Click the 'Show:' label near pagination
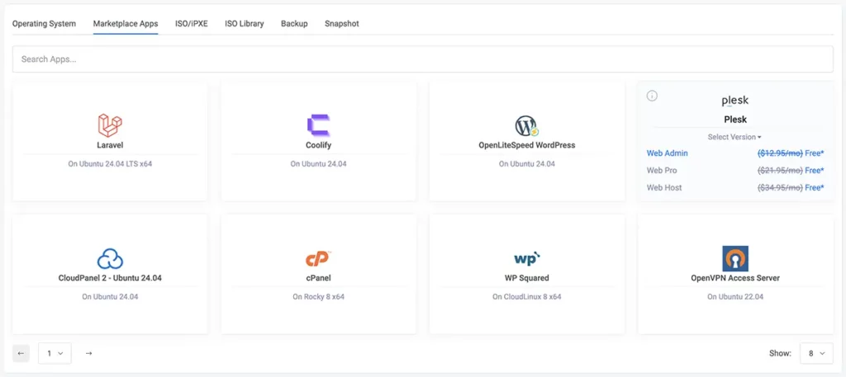 coord(780,353)
